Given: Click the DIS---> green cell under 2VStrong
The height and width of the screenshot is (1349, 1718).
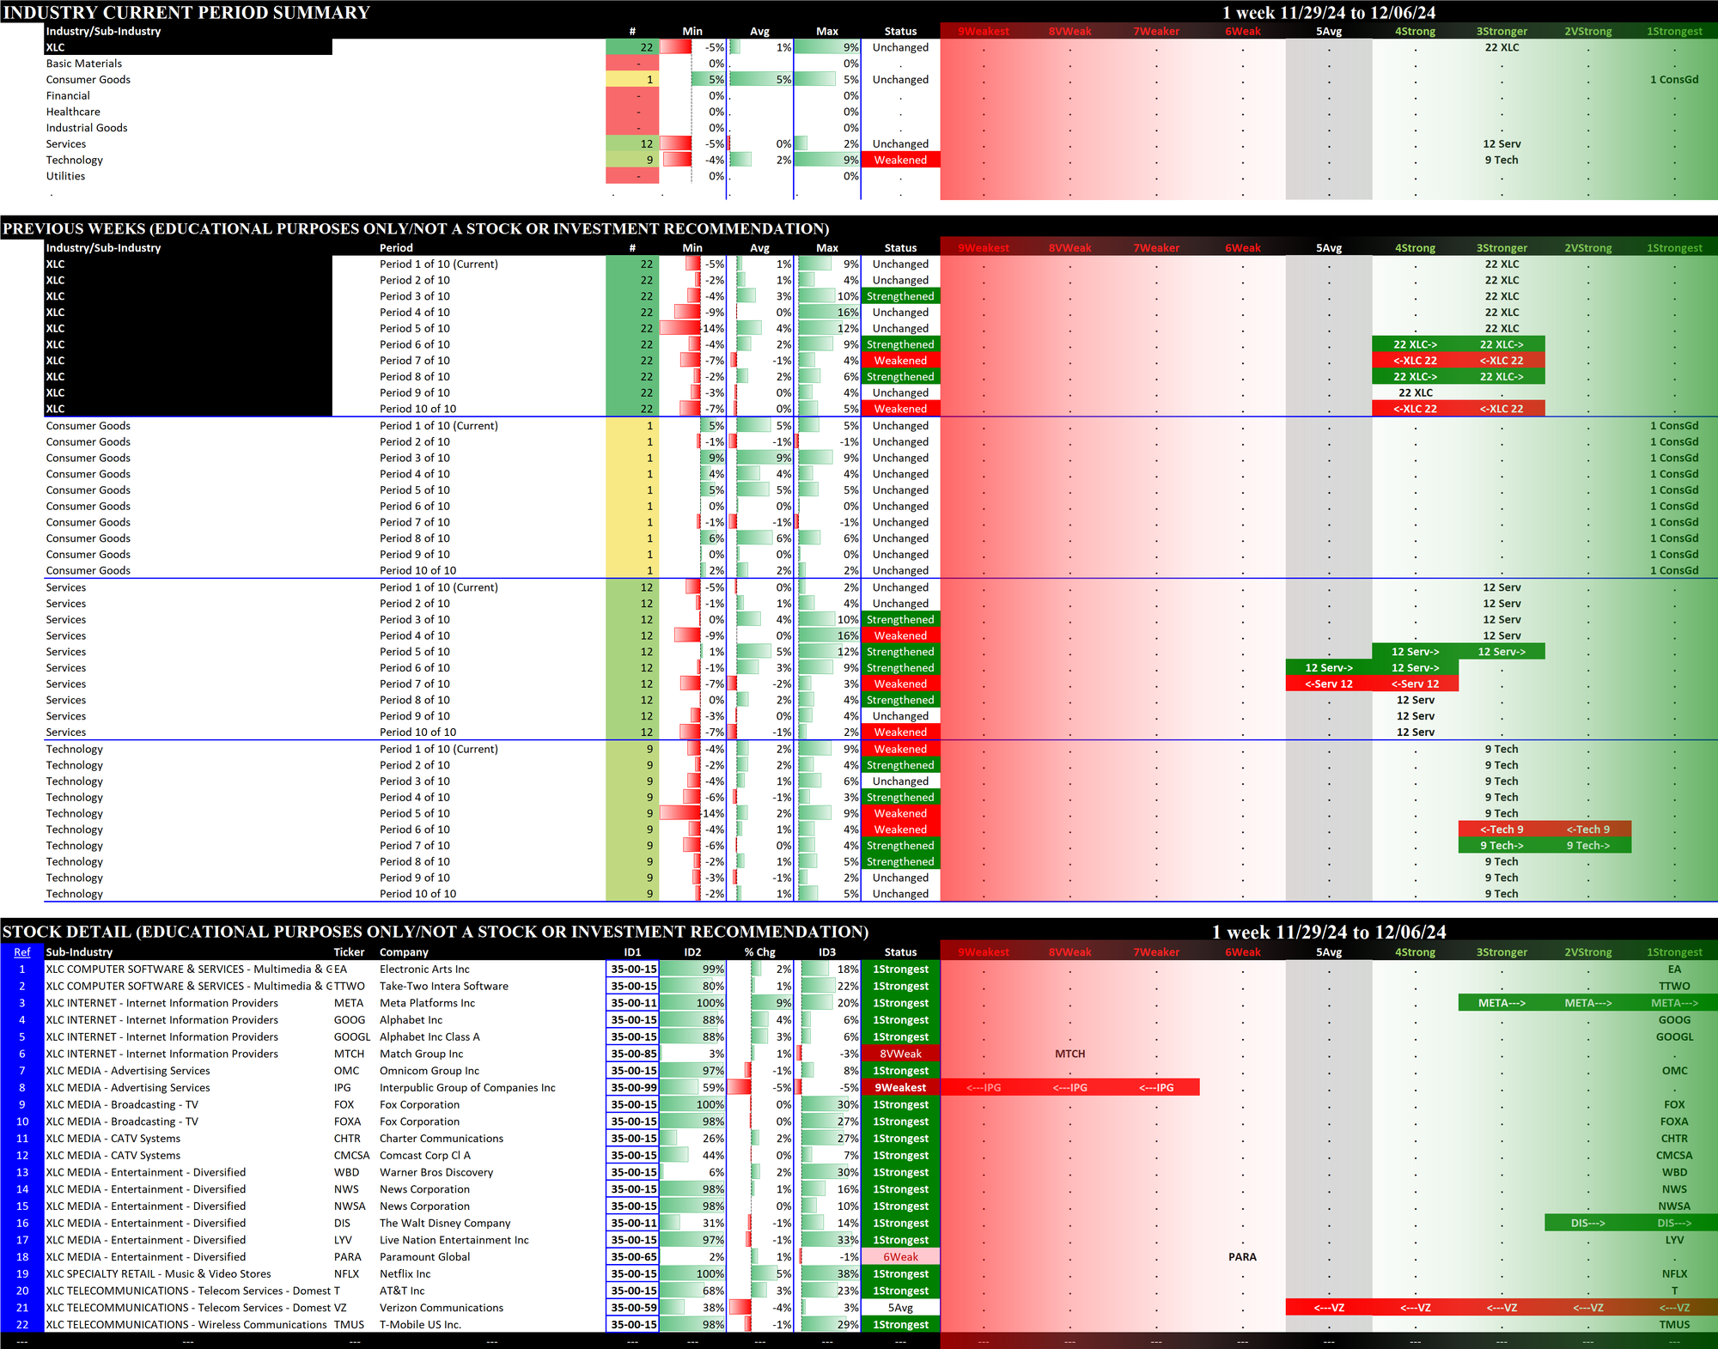Looking at the screenshot, I should click(x=1587, y=1224).
